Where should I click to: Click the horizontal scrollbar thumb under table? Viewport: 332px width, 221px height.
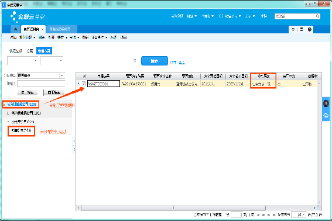click(x=173, y=208)
